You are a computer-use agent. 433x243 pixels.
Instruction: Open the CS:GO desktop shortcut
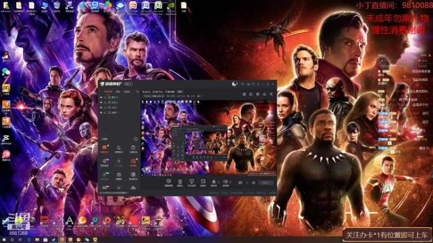[146, 222]
